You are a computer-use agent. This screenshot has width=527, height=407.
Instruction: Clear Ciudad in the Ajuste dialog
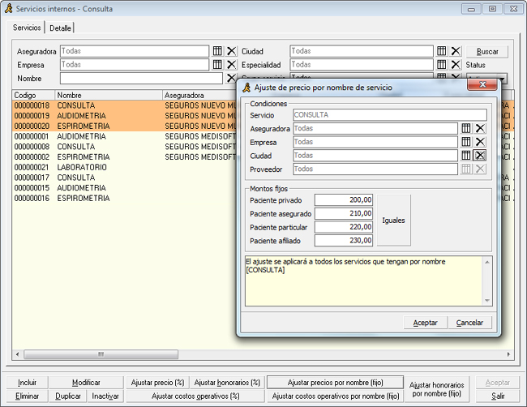click(480, 156)
